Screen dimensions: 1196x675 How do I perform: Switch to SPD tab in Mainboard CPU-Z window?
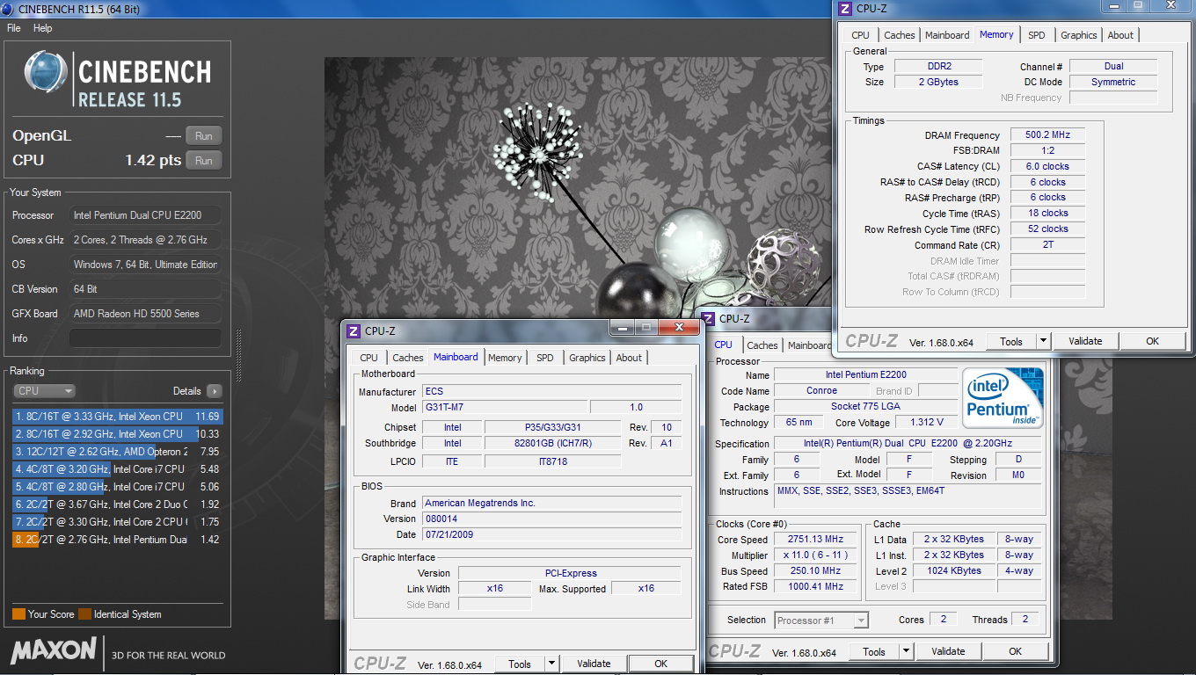[x=545, y=358]
